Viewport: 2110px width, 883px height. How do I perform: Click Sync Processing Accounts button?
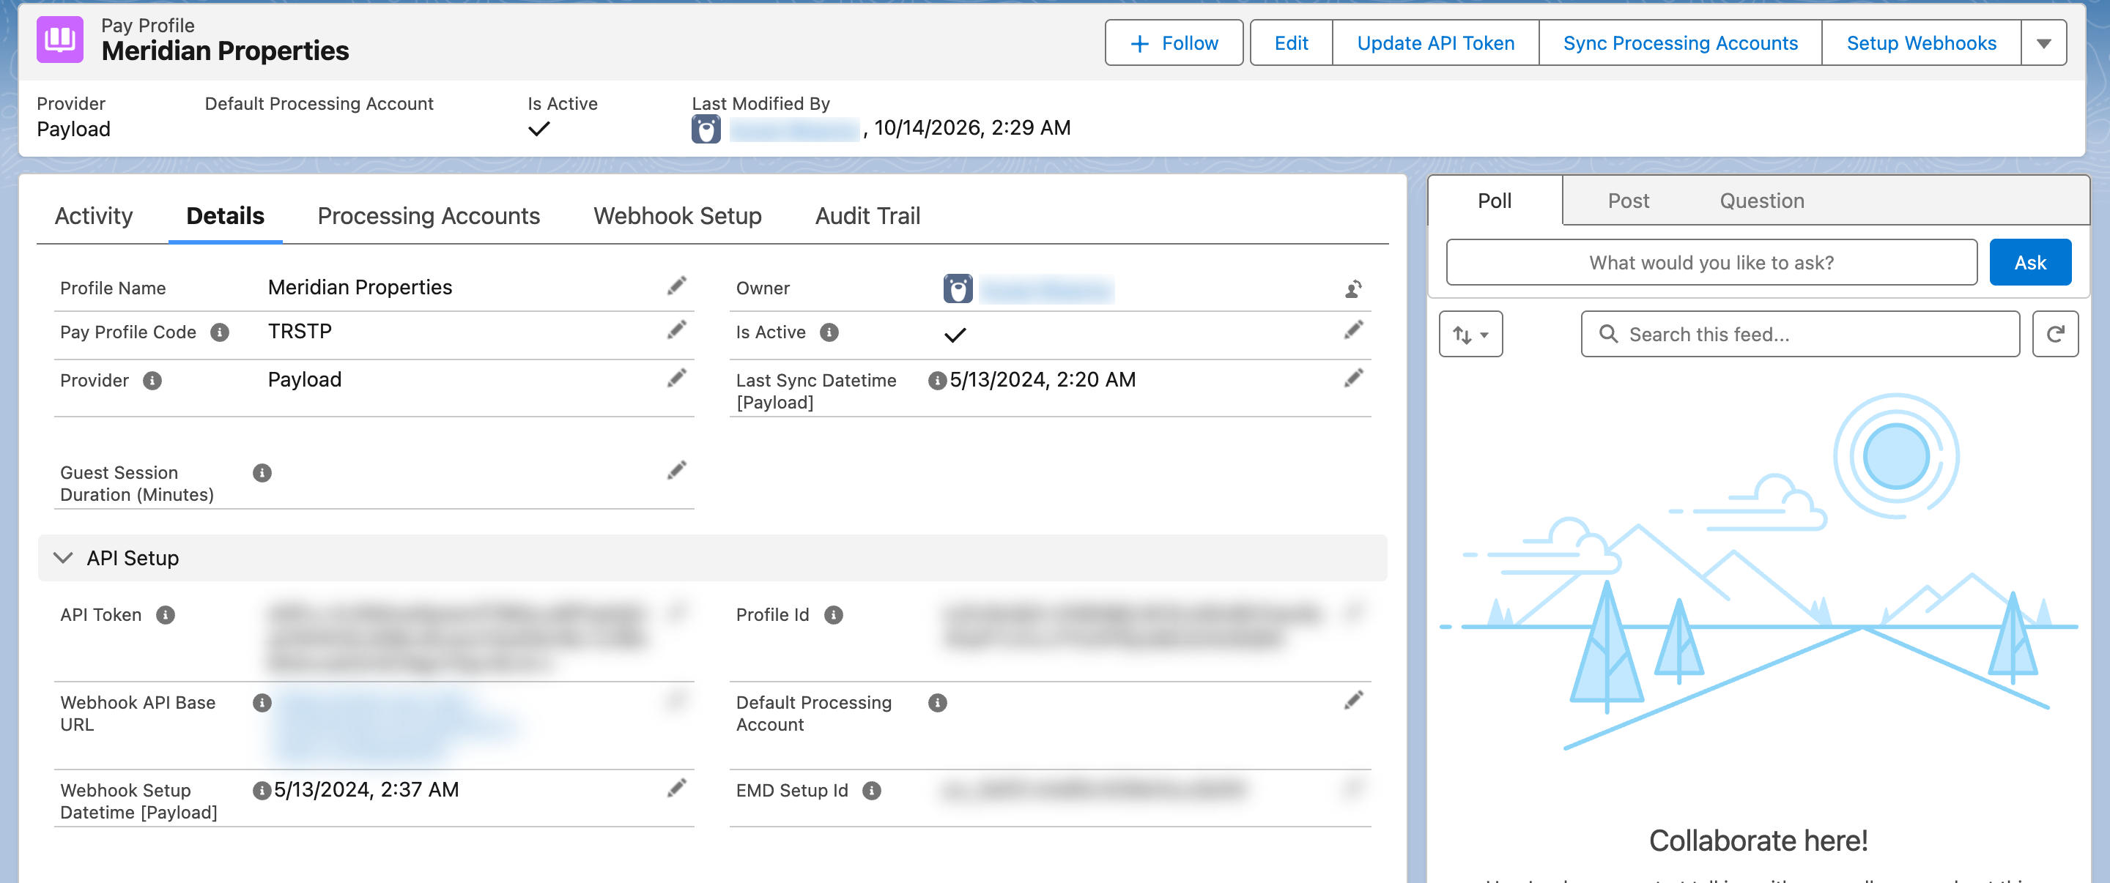pos(1680,42)
